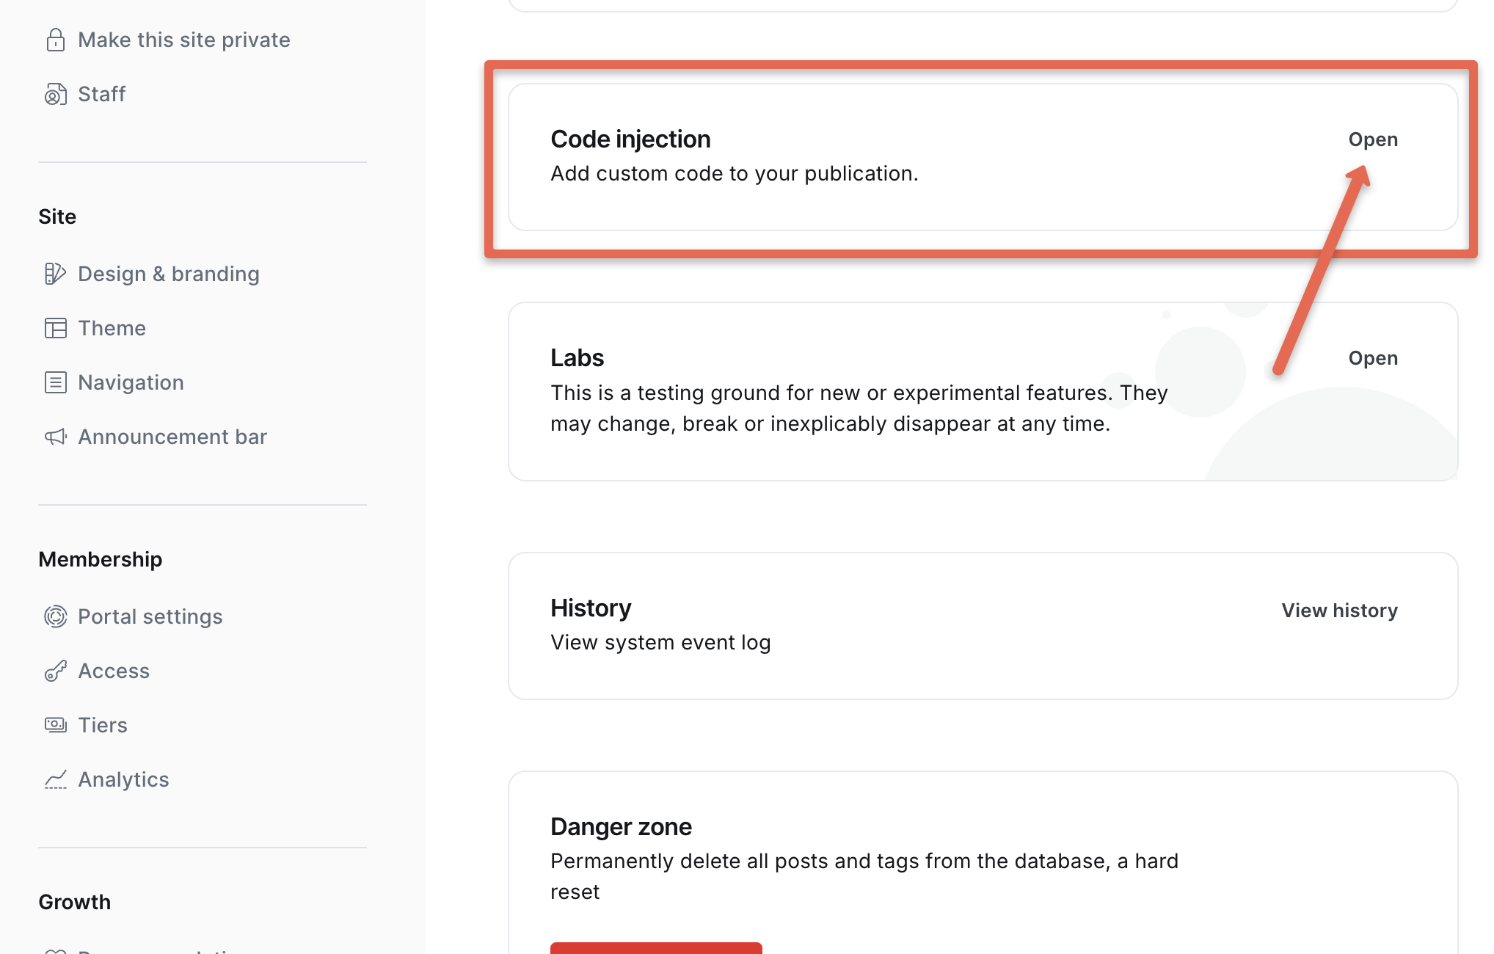The image size is (1494, 954).
Task: Click the lock icon beside Make this site private
Action: pyautogui.click(x=55, y=40)
